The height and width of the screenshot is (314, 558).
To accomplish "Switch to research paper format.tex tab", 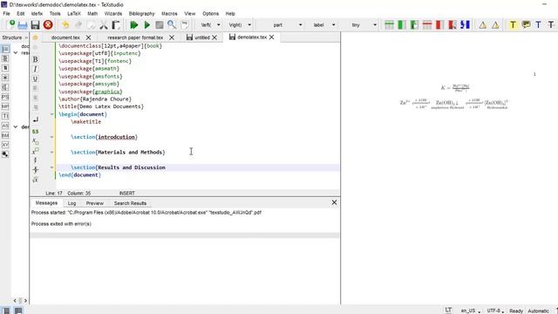I will pyautogui.click(x=135, y=38).
